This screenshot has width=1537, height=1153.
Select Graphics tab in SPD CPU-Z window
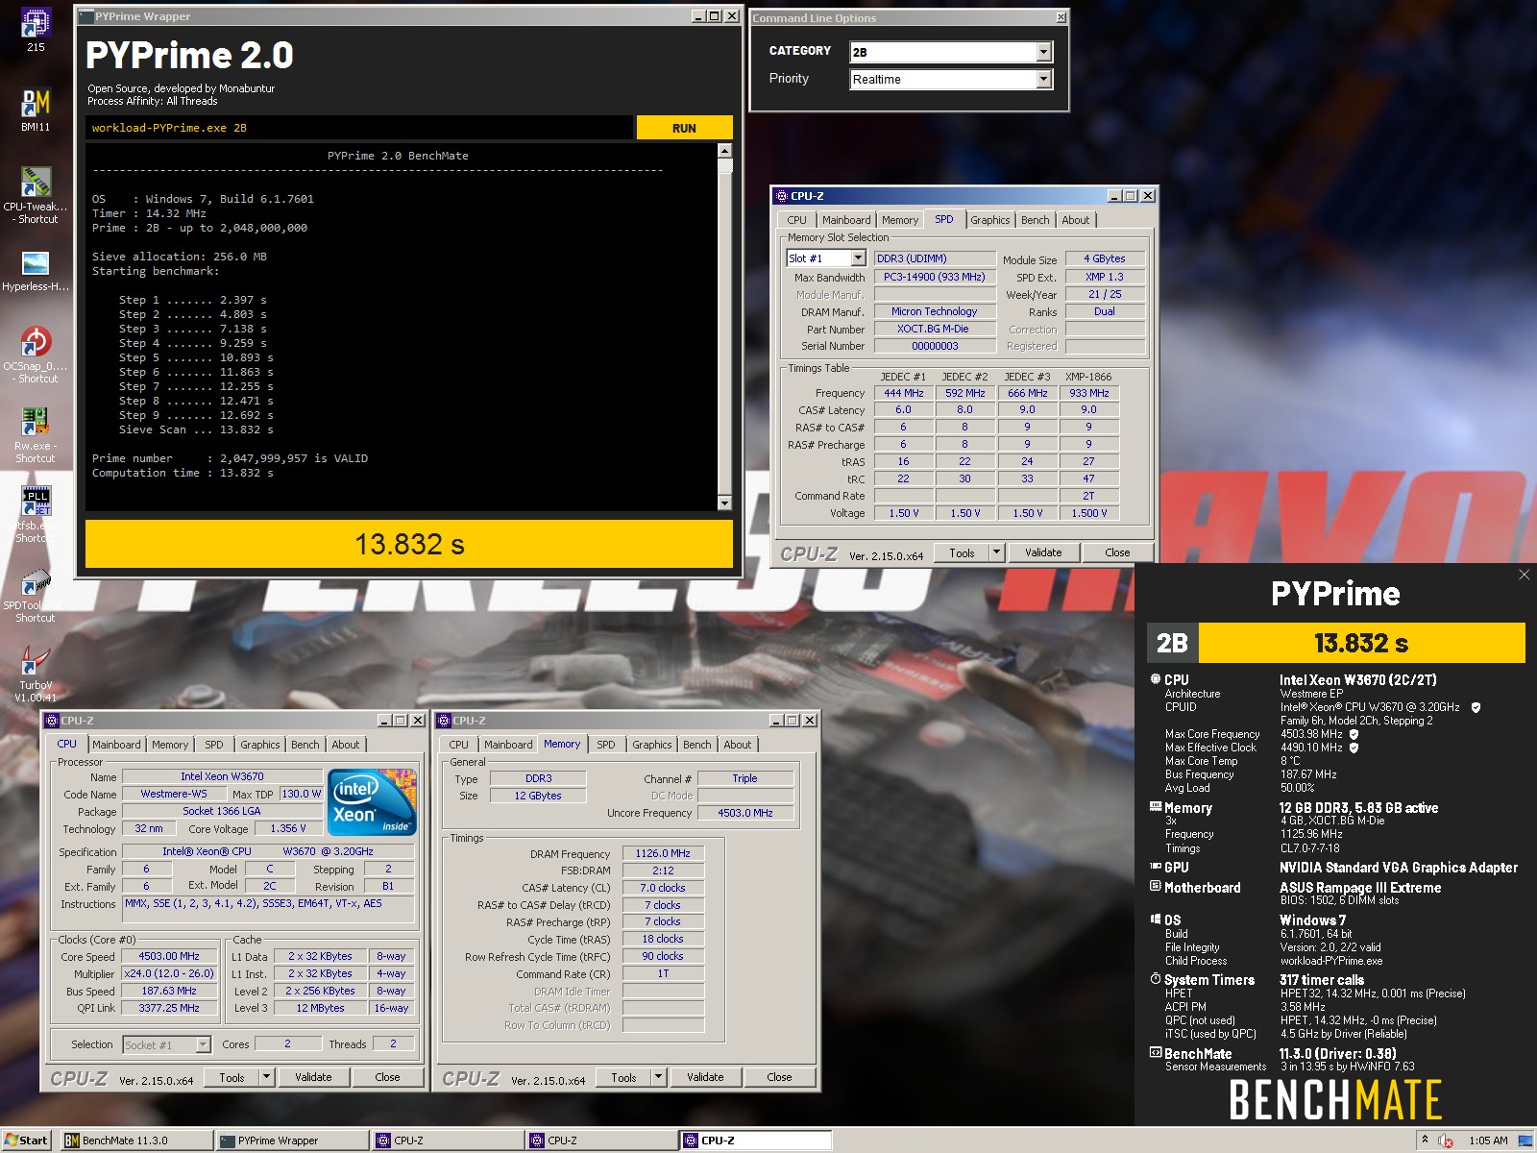click(x=989, y=220)
